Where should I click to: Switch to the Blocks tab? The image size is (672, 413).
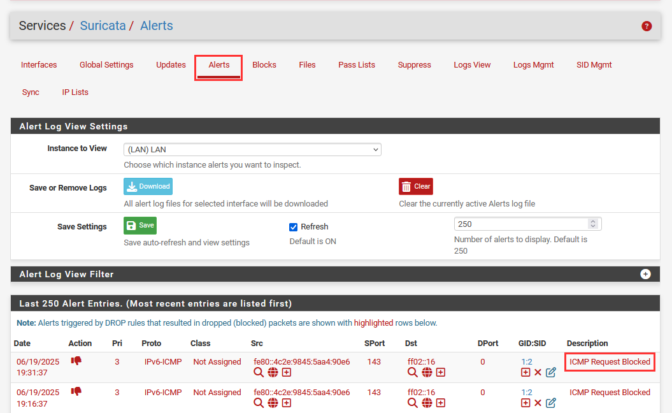(x=264, y=65)
